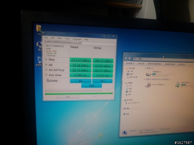Toggle the Seq test checkbox
Viewport: 194px width, 145px height.
46,59
